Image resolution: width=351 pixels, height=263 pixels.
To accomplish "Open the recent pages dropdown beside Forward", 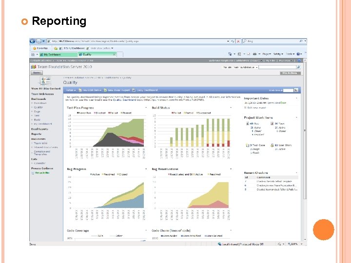I will pos(43,41).
